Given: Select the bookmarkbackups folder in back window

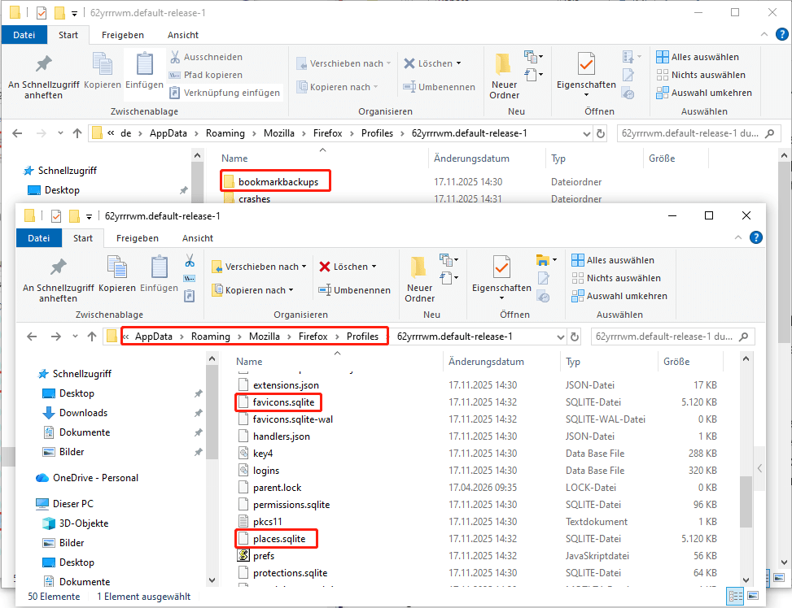Looking at the screenshot, I should click(x=278, y=181).
